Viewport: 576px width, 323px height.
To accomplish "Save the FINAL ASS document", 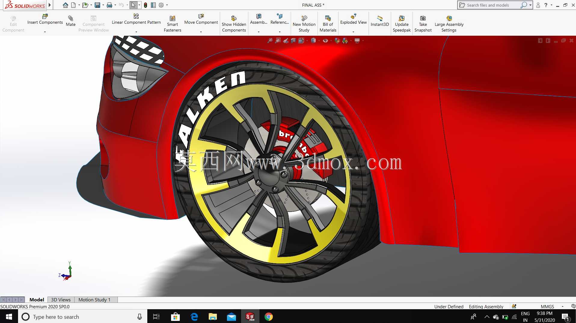I will 97,5.
